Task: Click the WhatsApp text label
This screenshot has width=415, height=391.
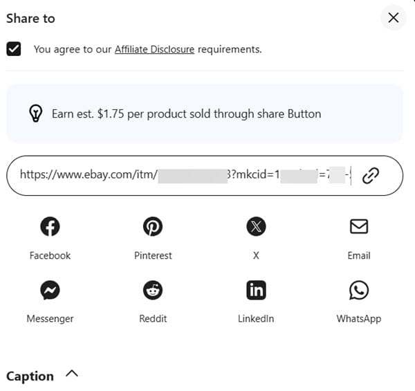Action: (x=358, y=318)
